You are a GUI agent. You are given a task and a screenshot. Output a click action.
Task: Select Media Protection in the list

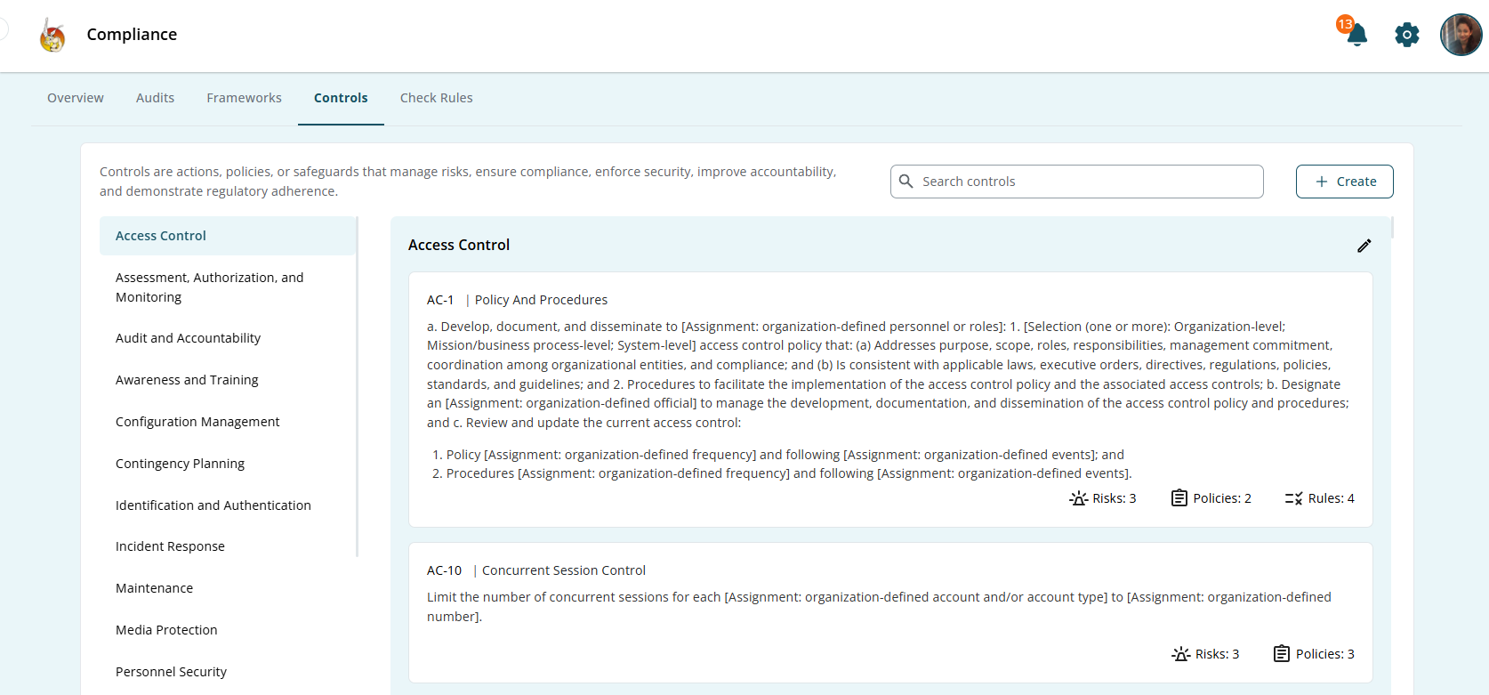tap(166, 630)
